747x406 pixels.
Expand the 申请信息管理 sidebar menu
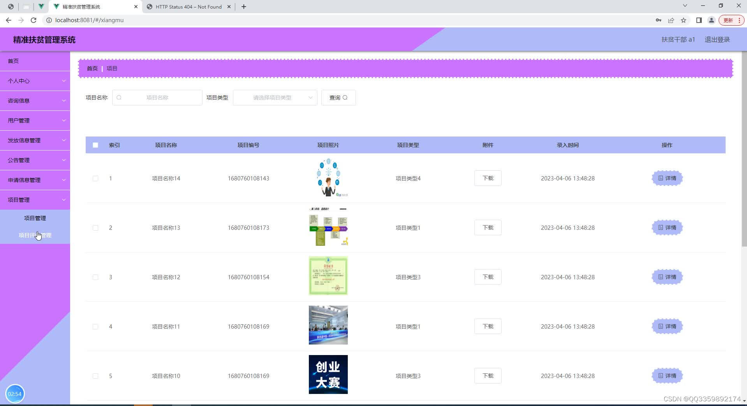35,180
